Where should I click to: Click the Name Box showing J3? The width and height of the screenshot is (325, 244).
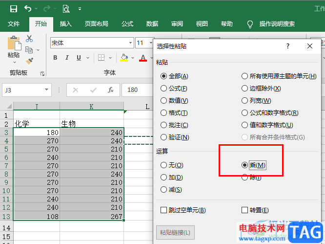click(x=27, y=90)
